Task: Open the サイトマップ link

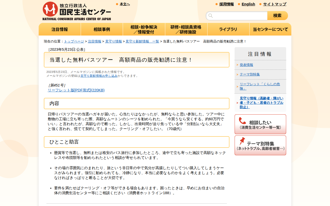Action: pos(275,4)
